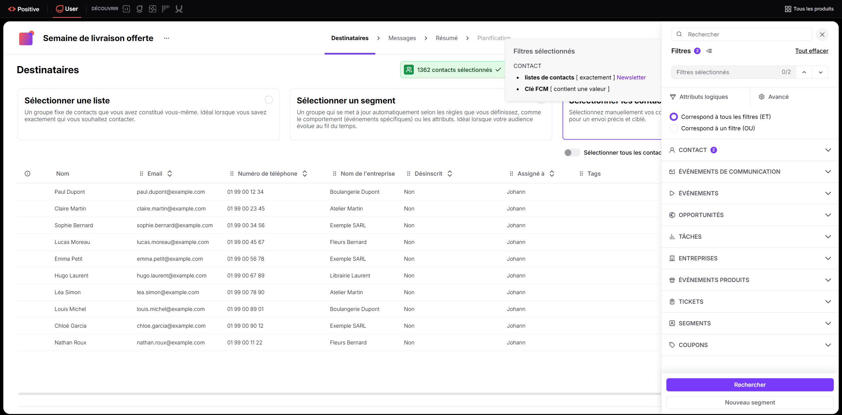Screen dimensions: 842x415
Task: Click the next filter down arrow
Action: pyautogui.click(x=821, y=72)
